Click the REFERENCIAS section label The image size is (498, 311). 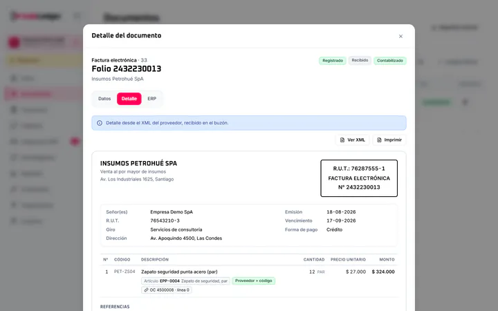pyautogui.click(x=115, y=307)
